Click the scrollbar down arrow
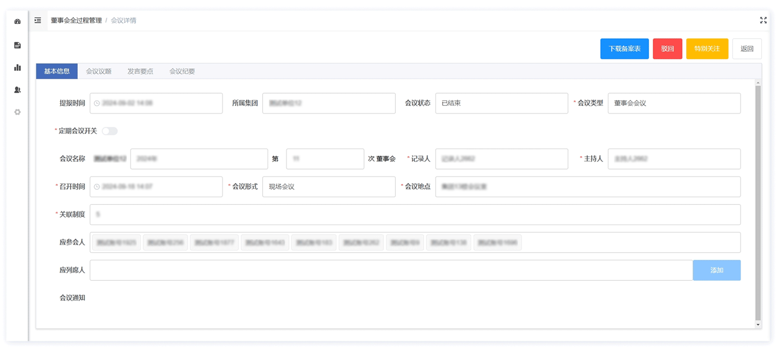The height and width of the screenshot is (354, 778). 758,324
